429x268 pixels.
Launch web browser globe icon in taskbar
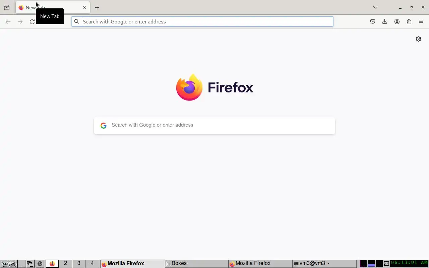[40, 264]
